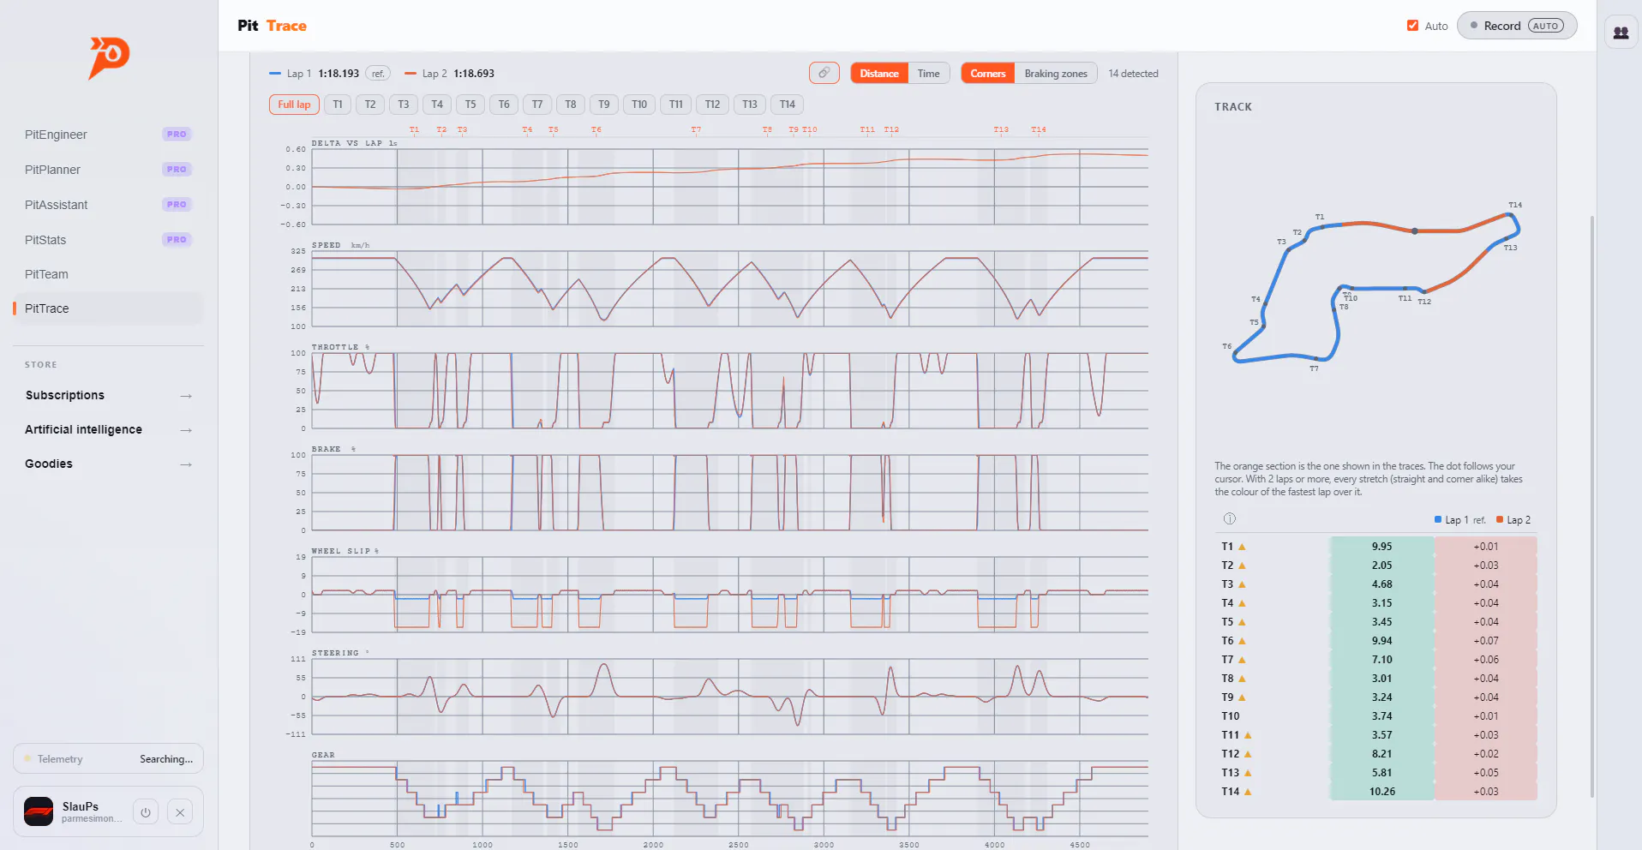Select the T14 corner tab

[x=788, y=105]
